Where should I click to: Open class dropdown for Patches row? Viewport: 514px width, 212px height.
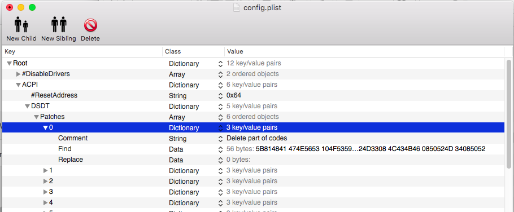click(x=220, y=117)
